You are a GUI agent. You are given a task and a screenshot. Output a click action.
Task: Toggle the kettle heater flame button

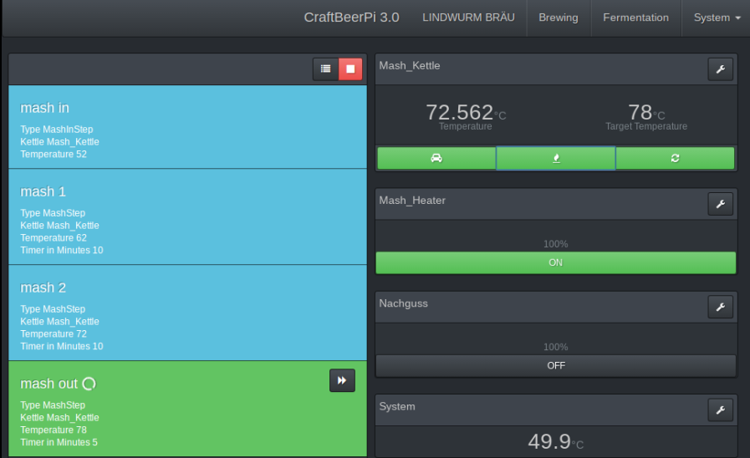point(556,158)
